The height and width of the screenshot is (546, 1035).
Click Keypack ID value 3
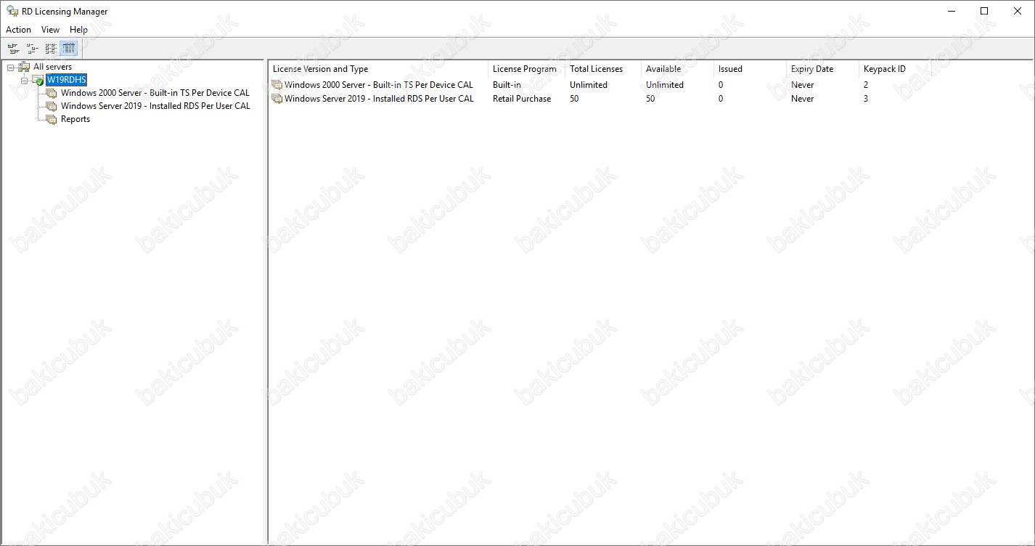pyautogui.click(x=866, y=99)
